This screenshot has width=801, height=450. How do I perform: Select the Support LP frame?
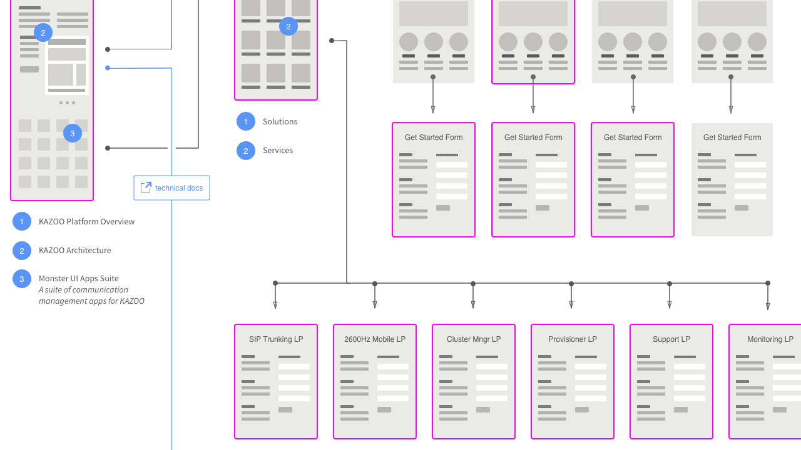click(671, 381)
